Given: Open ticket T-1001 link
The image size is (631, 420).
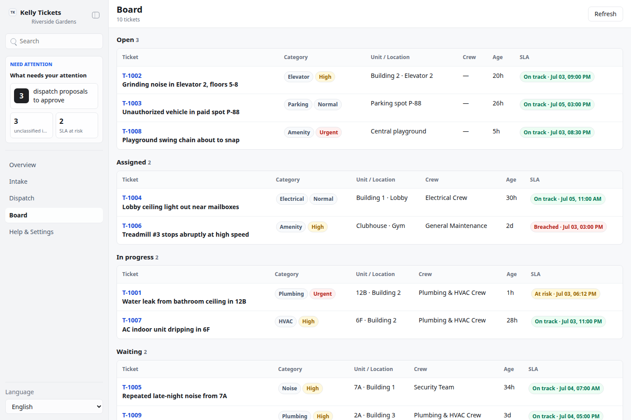Looking at the screenshot, I should click(x=131, y=293).
